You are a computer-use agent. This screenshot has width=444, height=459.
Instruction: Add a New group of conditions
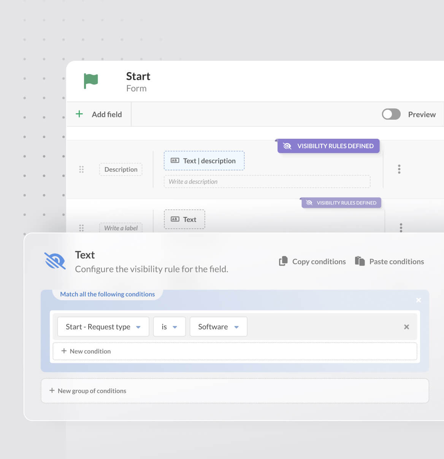[88, 391]
